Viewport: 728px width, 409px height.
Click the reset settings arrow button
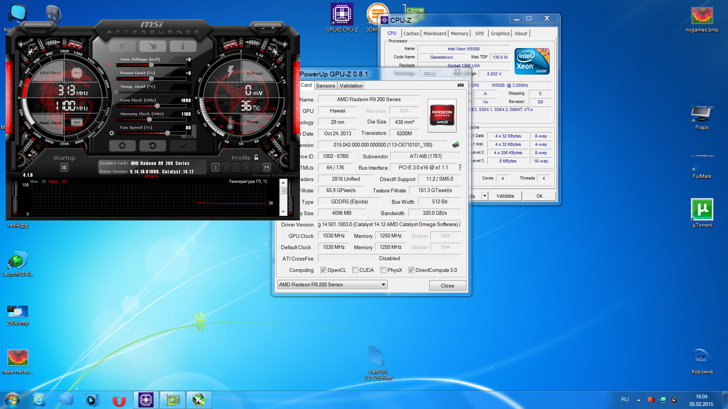pos(152,146)
